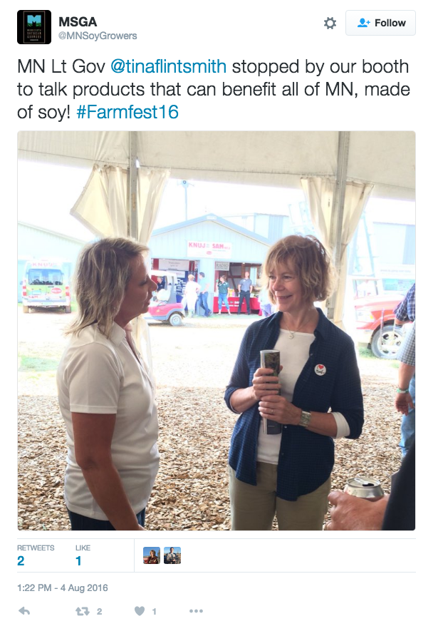Open MSGA profile avatar
Image resolution: width=443 pixels, height=636 pixels.
tap(34, 27)
